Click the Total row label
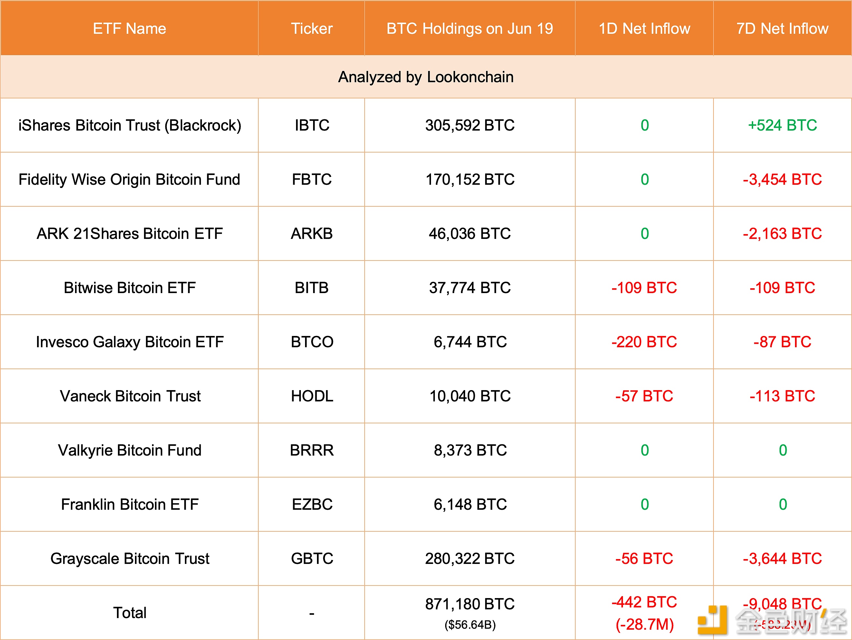Image resolution: width=852 pixels, height=640 pixels. tap(129, 613)
